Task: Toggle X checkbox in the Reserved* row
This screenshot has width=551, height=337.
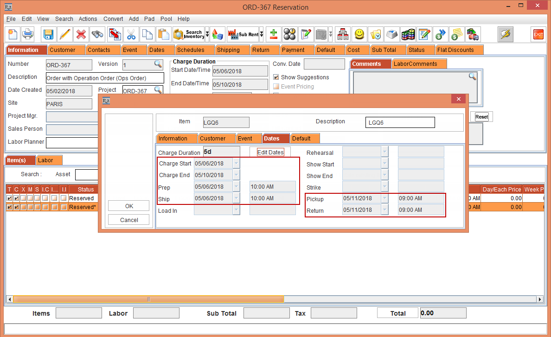Action: tap(23, 207)
